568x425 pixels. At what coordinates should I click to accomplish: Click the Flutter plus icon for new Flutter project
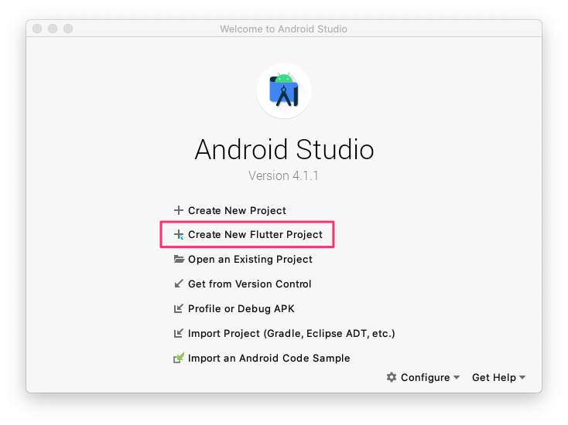(x=178, y=234)
